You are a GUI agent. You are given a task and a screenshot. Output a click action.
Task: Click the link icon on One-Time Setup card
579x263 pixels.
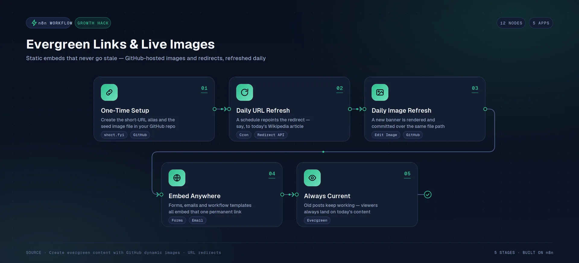(x=109, y=92)
